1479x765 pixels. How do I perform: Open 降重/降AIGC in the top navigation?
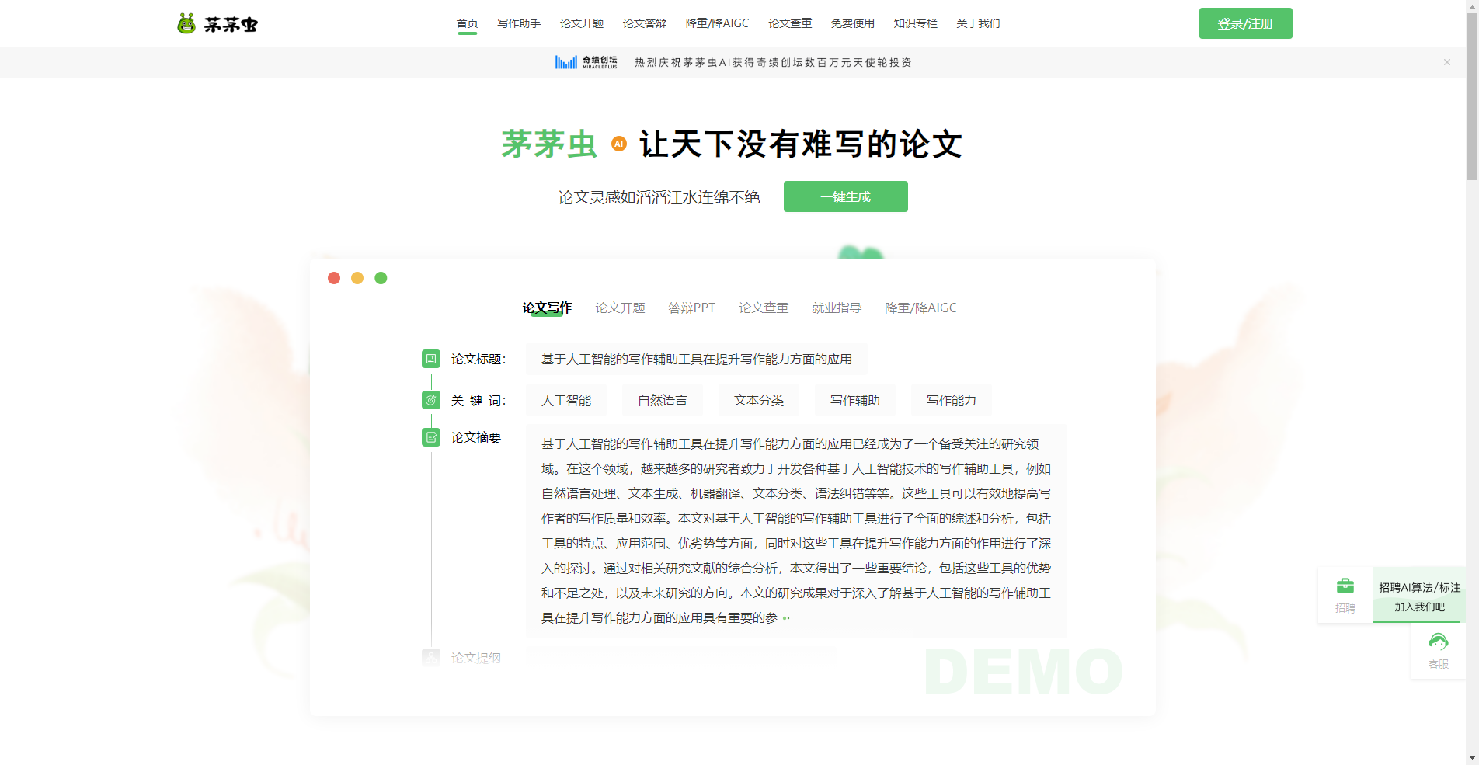tap(718, 23)
